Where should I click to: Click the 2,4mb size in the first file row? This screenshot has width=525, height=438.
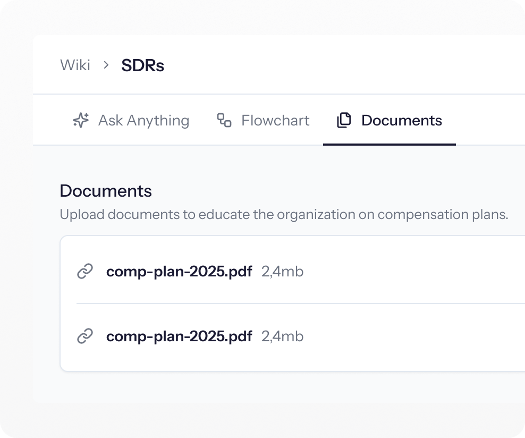282,272
